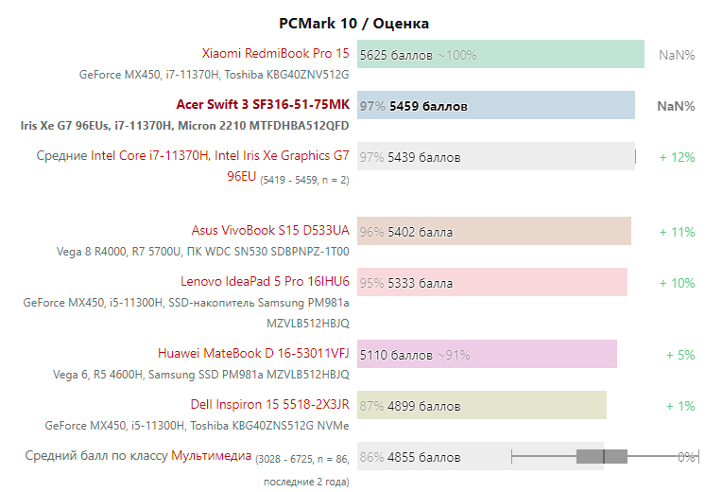Screen dimensions: 722x492
Task: Select the + 11% difference value
Action: click(x=677, y=233)
